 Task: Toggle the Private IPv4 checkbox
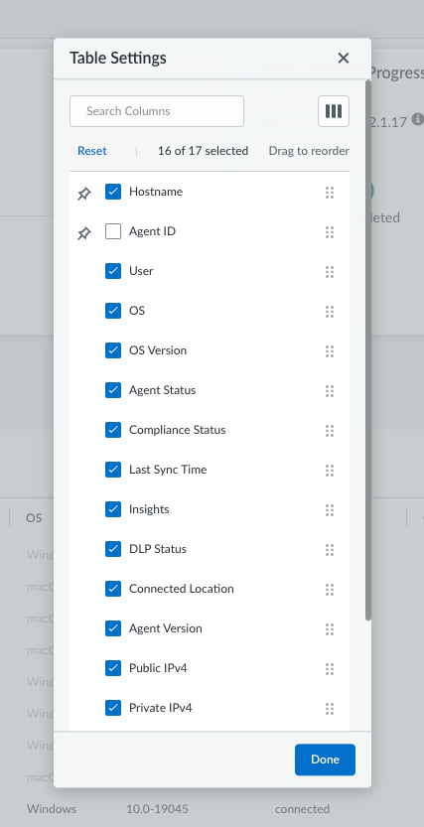pos(113,708)
